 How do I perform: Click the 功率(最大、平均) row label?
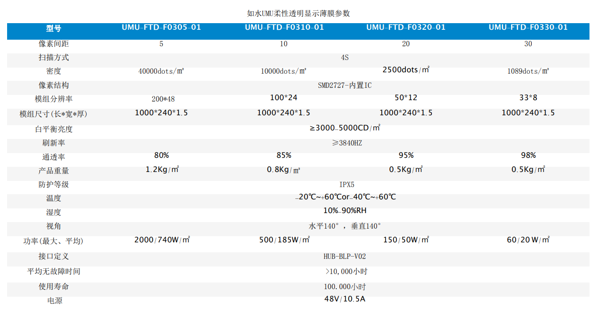53,241
